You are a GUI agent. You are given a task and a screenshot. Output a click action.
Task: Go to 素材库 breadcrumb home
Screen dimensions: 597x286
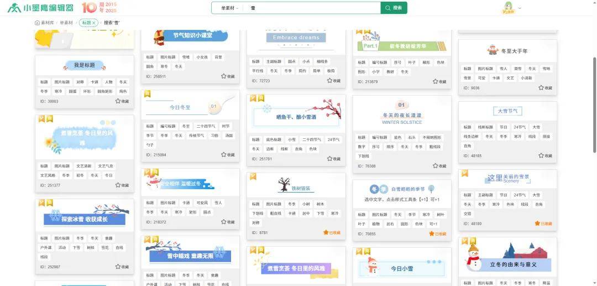coord(44,23)
